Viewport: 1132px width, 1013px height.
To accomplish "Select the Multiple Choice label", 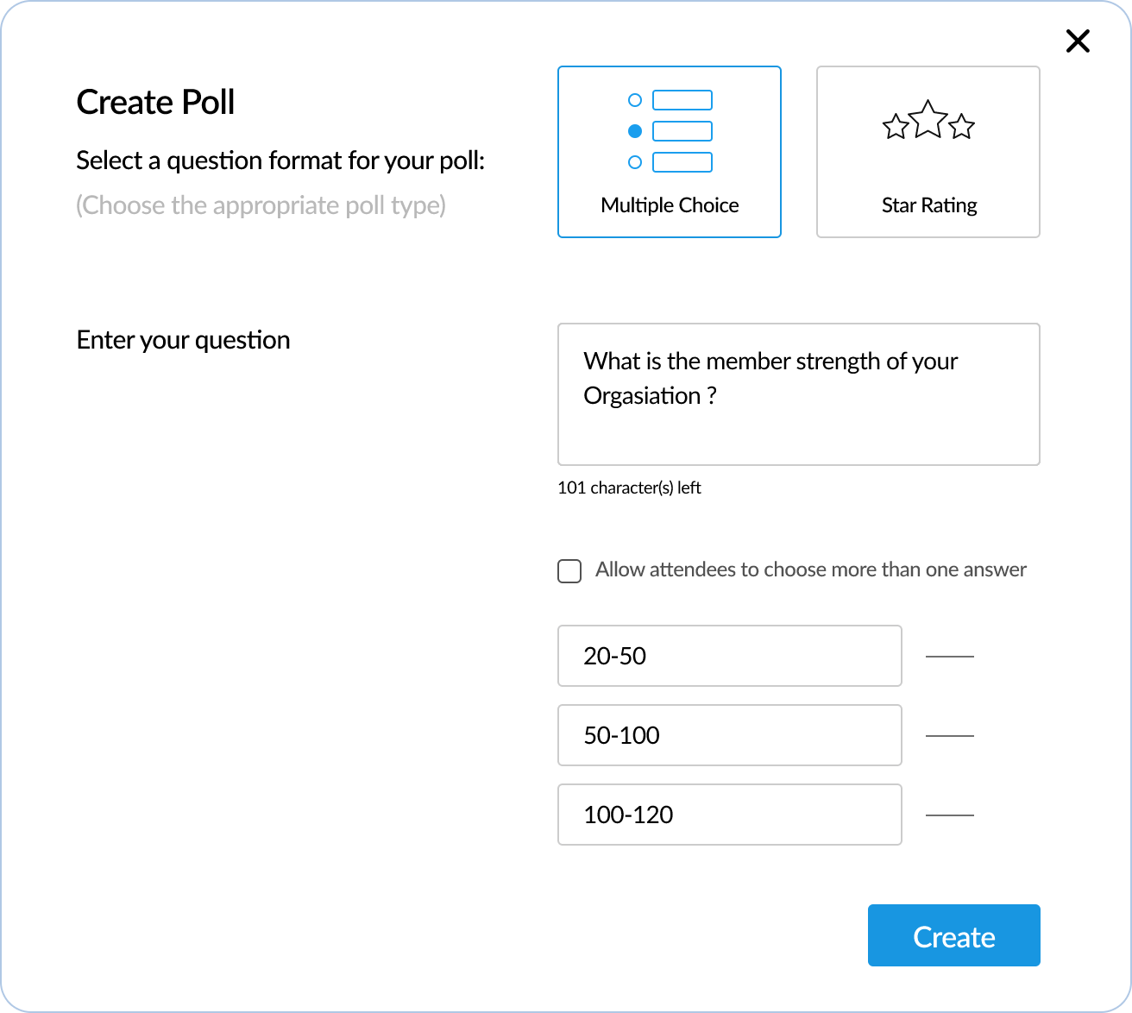I will [x=670, y=205].
